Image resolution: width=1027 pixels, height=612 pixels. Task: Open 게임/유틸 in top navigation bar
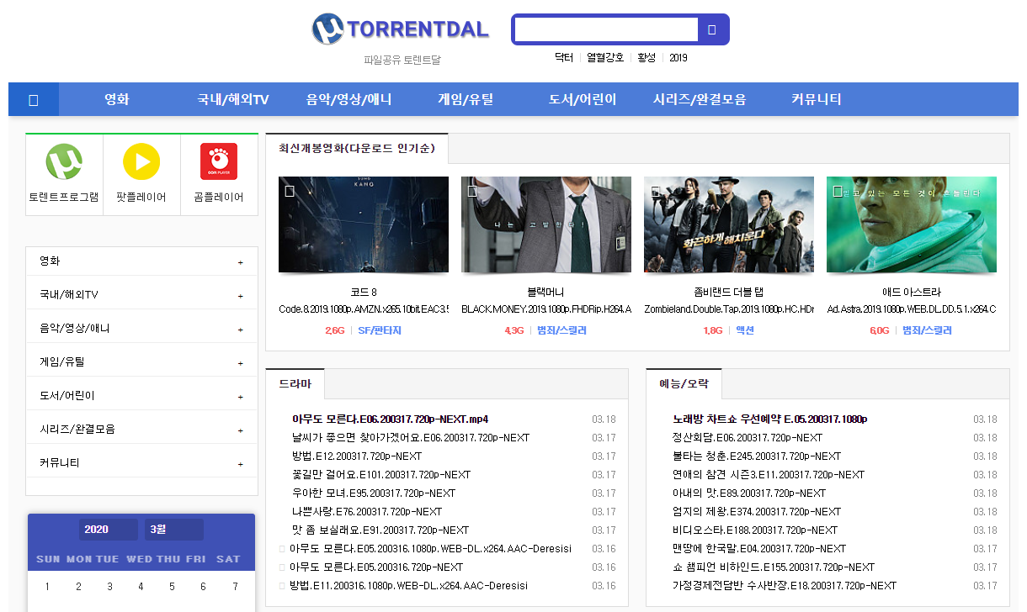pyautogui.click(x=466, y=99)
